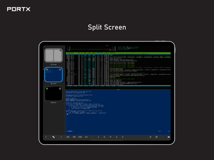The image size is (214, 160).
Task: Tap the ALT modifier key
Action: coord(86,137)
